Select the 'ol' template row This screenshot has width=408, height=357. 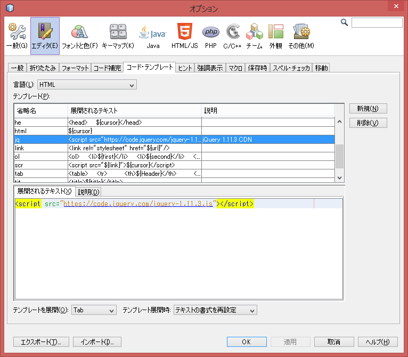point(174,157)
